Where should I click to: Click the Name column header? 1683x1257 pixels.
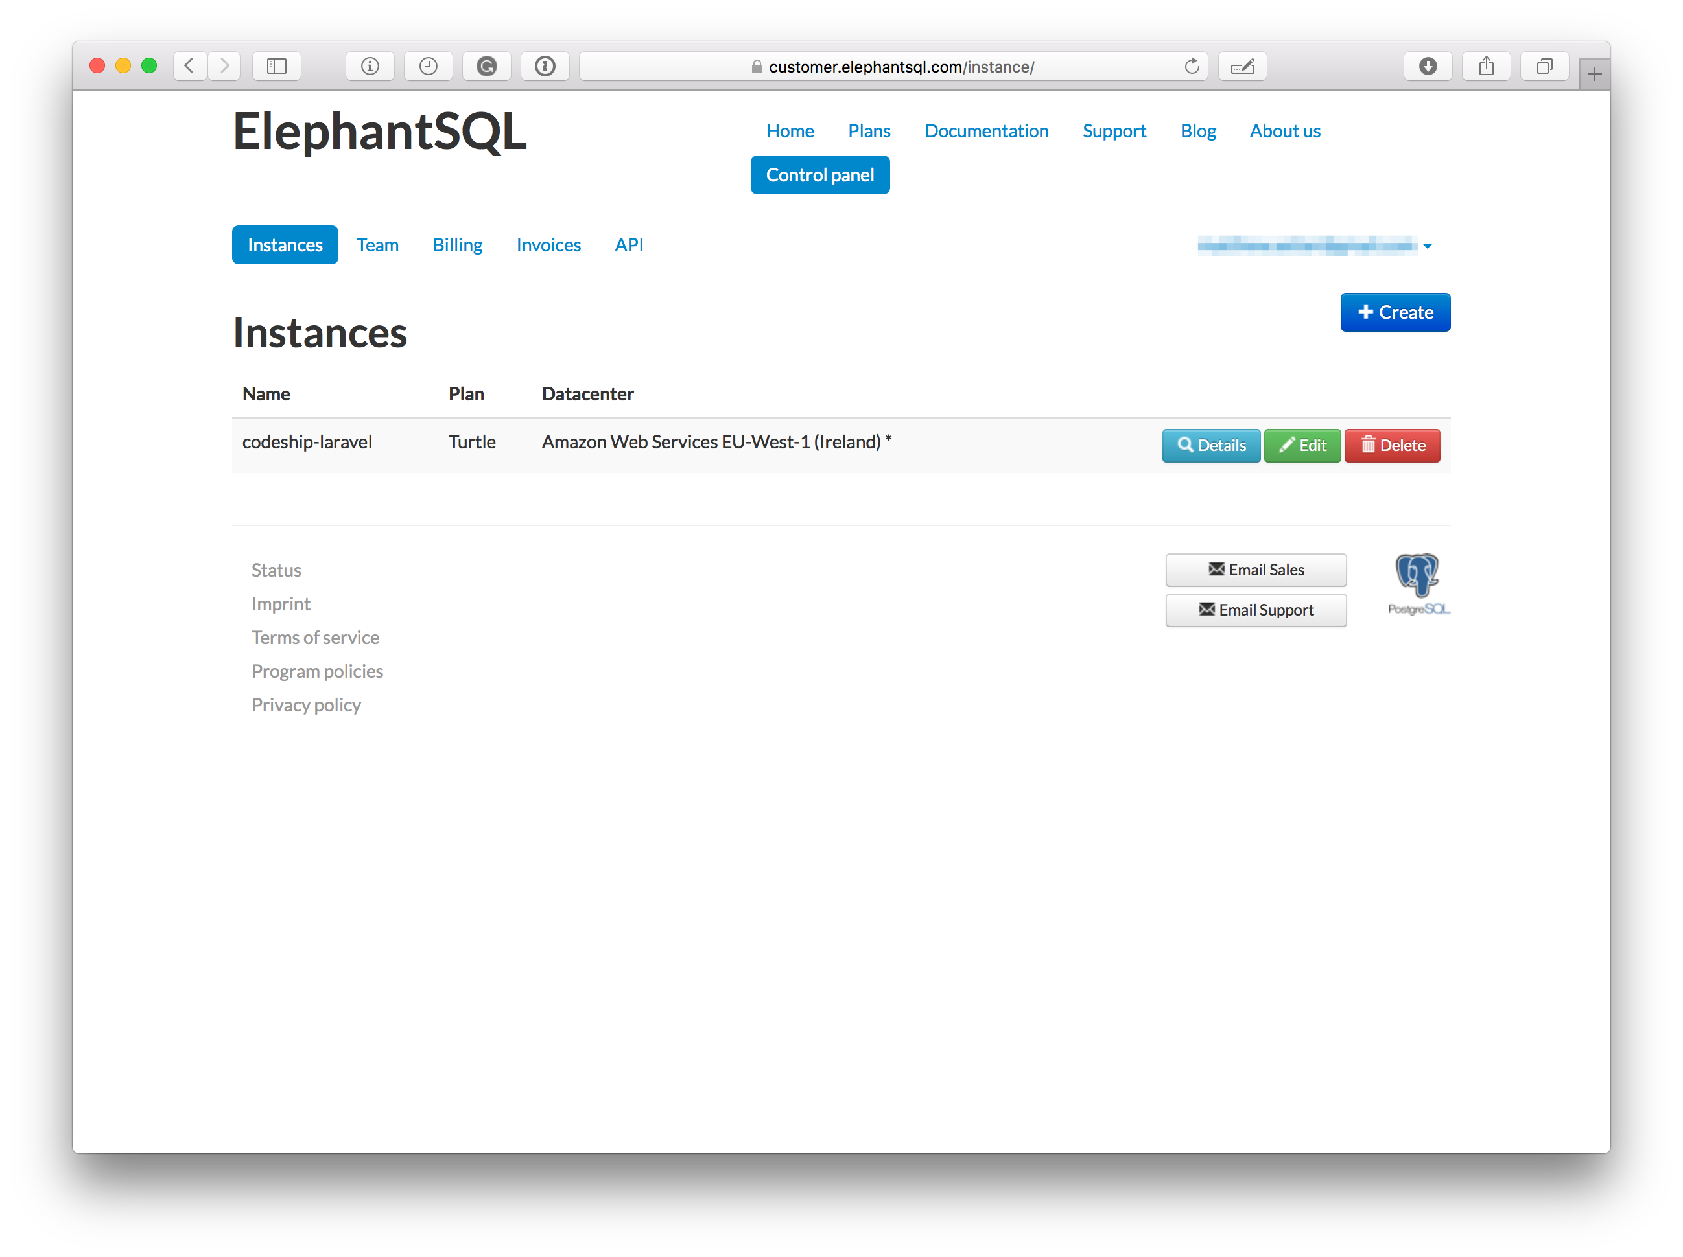pyautogui.click(x=266, y=394)
